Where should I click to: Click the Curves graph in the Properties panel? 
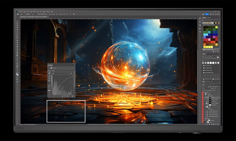pos(63,85)
